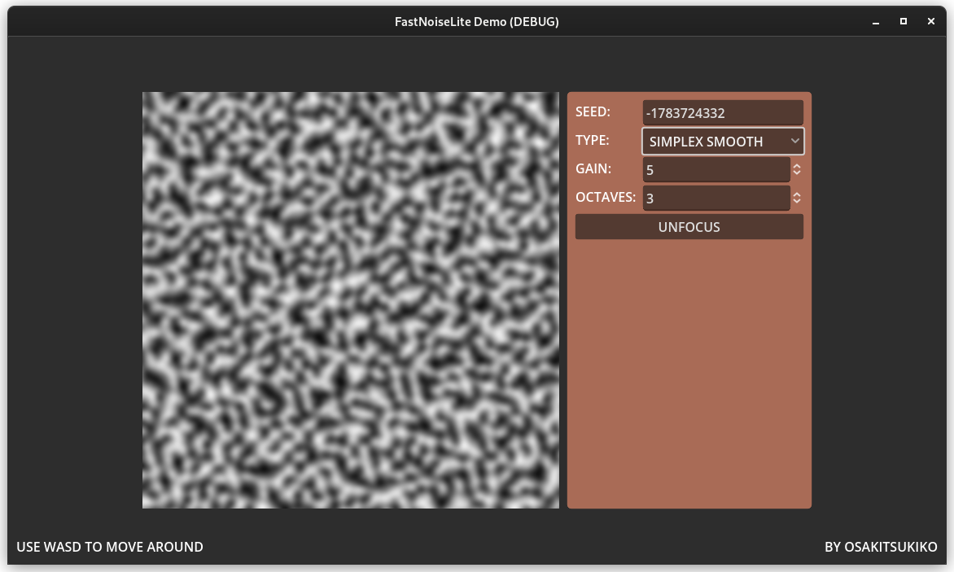Click the SEED: label
Image resolution: width=954 pixels, height=572 pixels.
pos(593,111)
